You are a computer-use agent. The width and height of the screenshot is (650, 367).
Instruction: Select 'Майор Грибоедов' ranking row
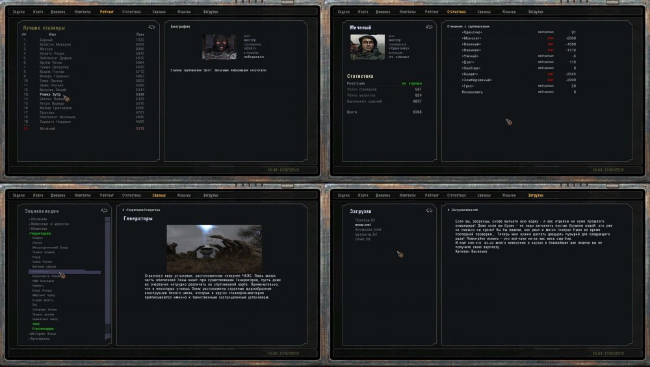point(83,108)
